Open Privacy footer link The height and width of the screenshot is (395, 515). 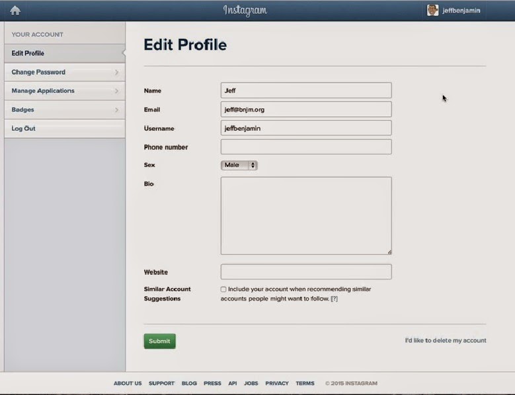277,383
